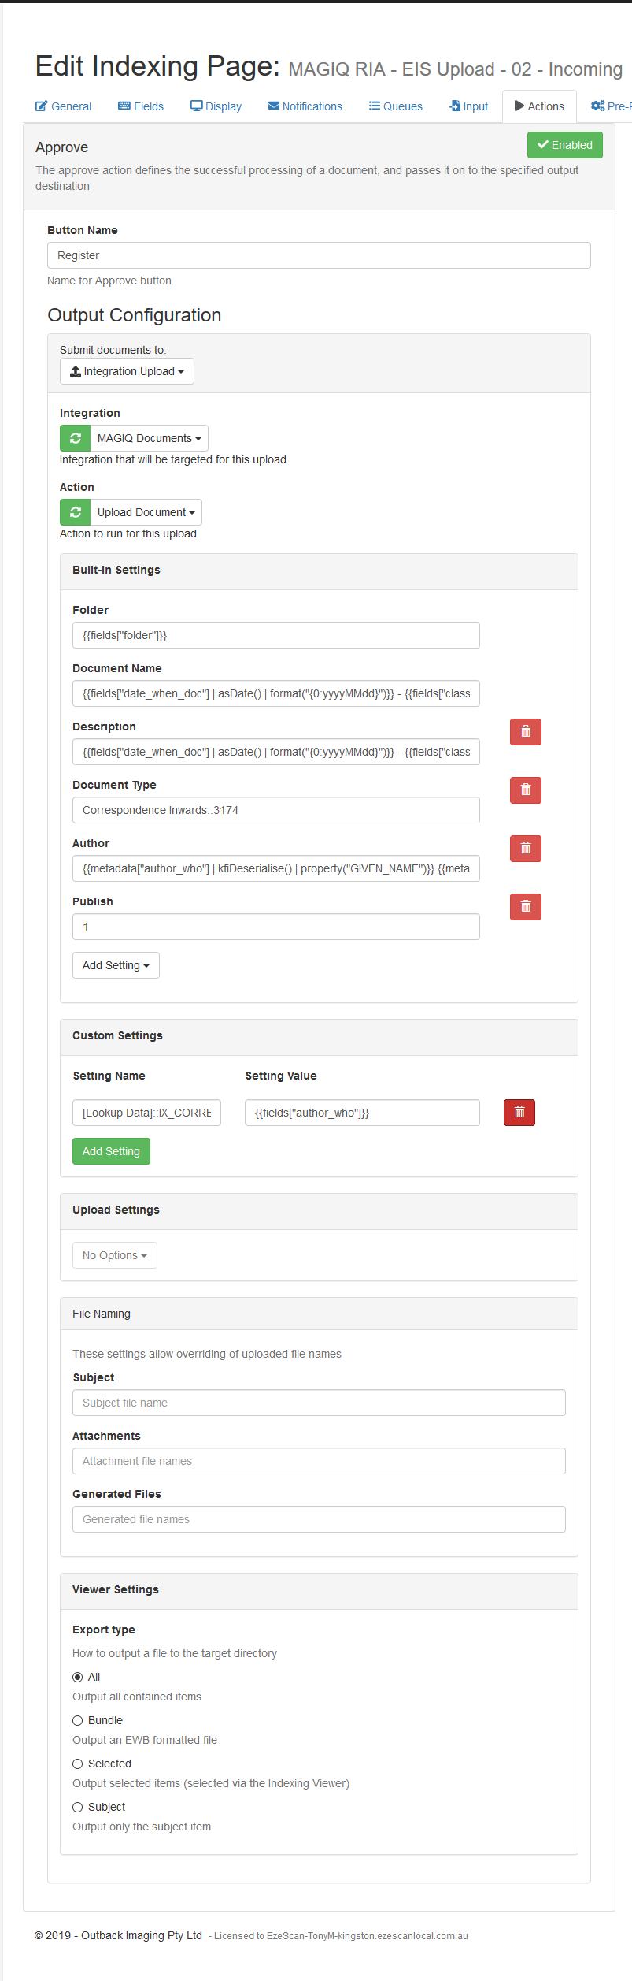Click the refresh icon beside MAGIQ Documents
The width and height of the screenshot is (632, 1981).
tap(76, 438)
